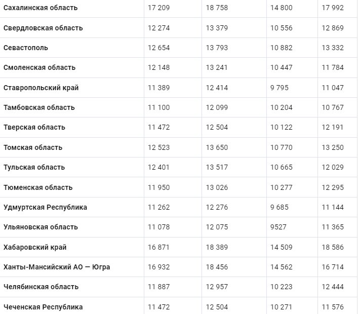Select value 9 795 in Ставропольский край row

point(279,88)
